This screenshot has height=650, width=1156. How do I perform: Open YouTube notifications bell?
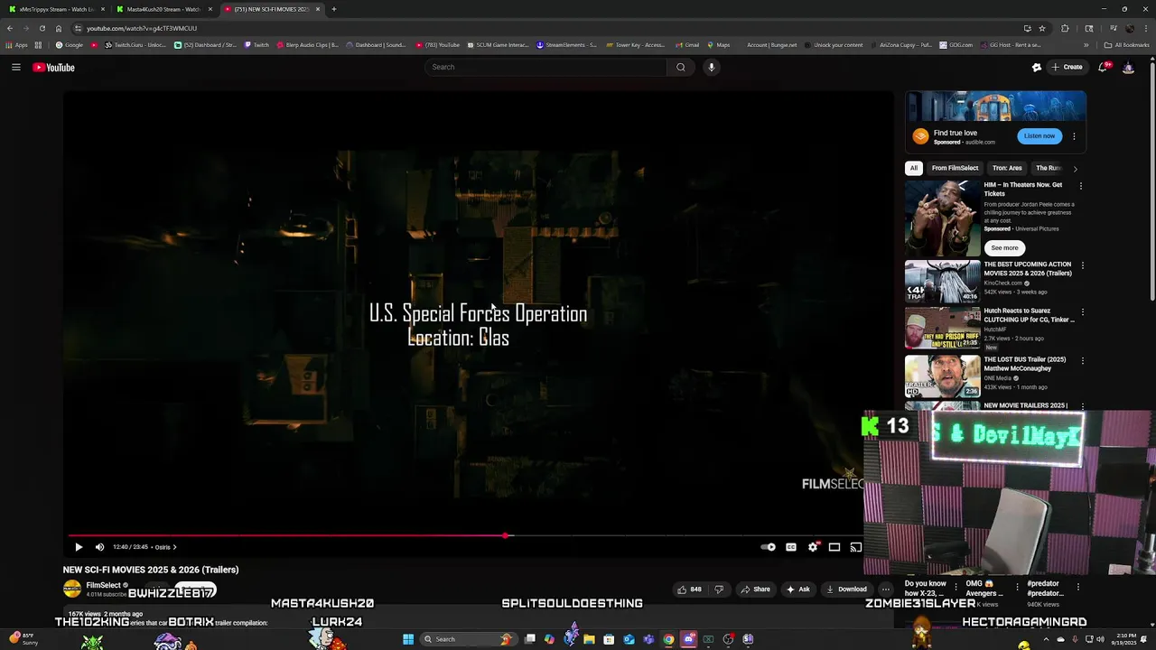click(1104, 67)
